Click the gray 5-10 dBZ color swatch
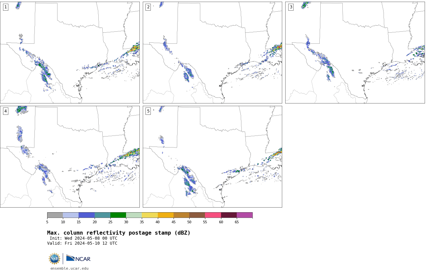The width and height of the screenshot is (428, 272). [55, 215]
